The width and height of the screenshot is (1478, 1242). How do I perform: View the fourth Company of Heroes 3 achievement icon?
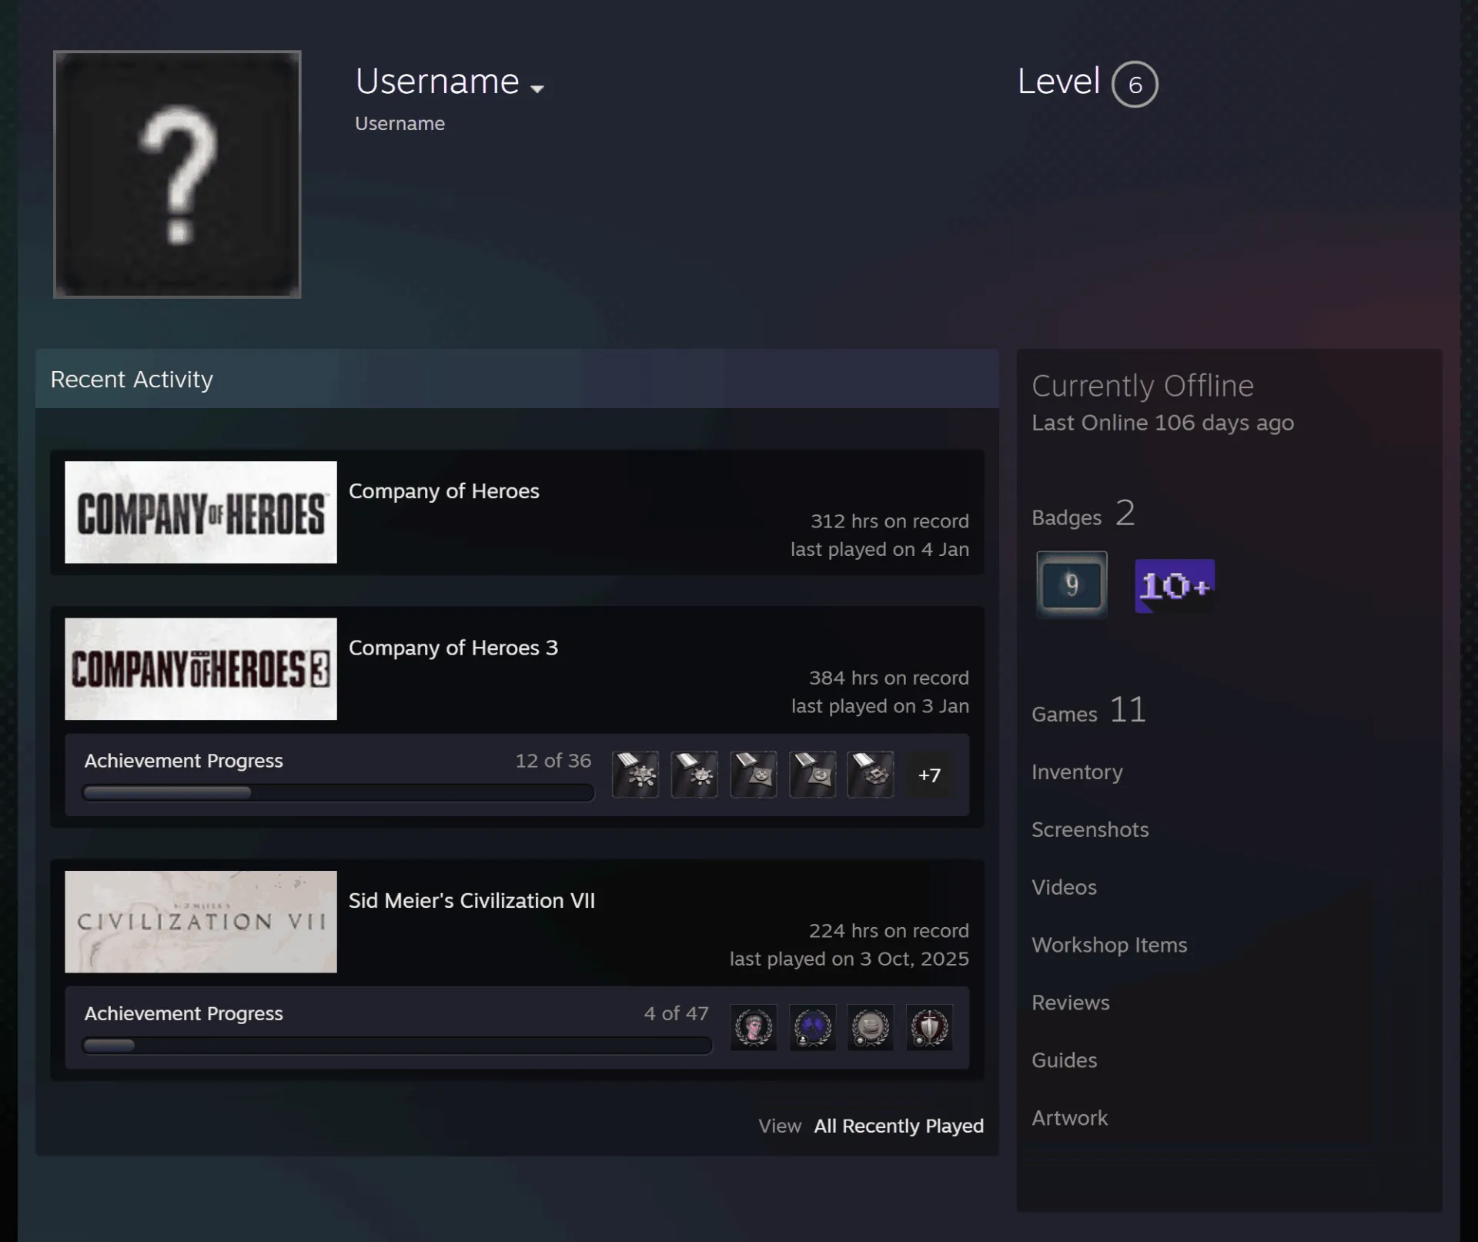click(812, 775)
